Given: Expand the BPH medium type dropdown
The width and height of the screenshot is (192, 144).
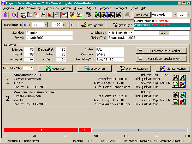Looking at the screenshot, I should tap(46, 25).
